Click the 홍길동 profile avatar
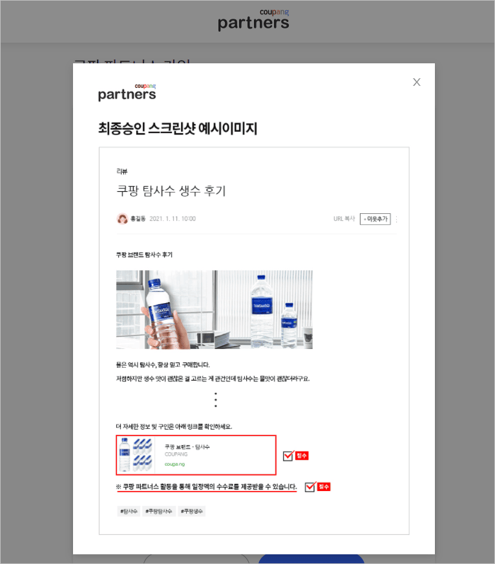 tap(122, 219)
